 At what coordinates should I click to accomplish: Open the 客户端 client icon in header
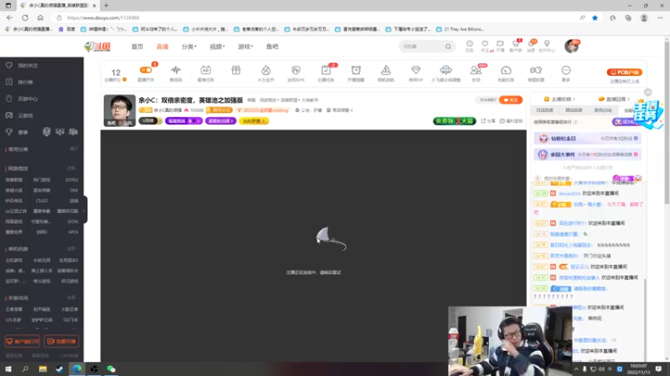tap(516, 44)
